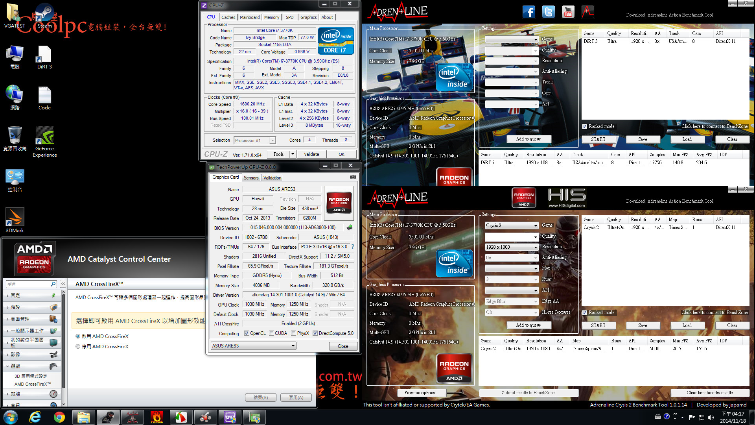
Task: Click the GPU-Z screenshot camera icon
Action: tap(353, 177)
